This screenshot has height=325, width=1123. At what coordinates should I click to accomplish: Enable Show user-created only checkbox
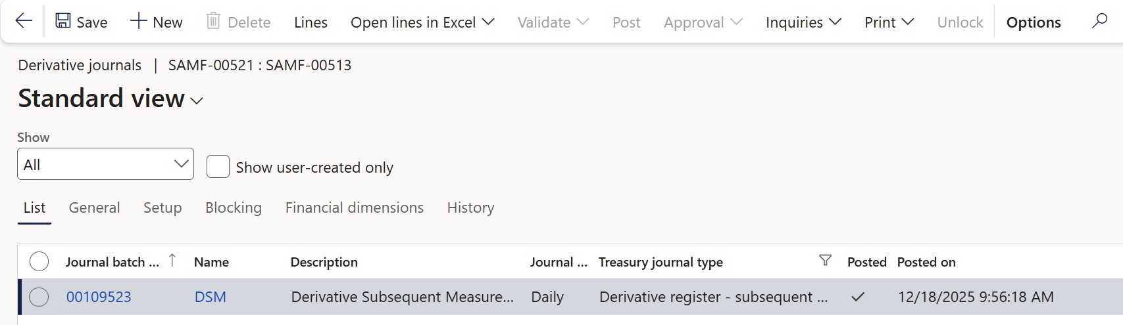(218, 167)
